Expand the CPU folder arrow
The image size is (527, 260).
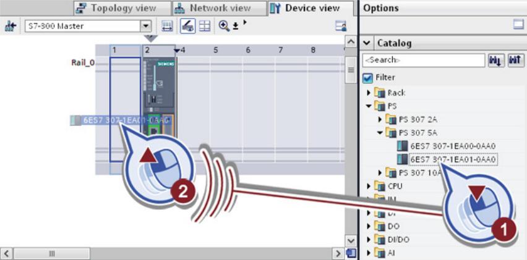pyautogui.click(x=369, y=186)
